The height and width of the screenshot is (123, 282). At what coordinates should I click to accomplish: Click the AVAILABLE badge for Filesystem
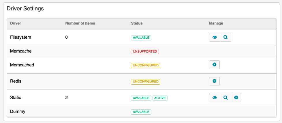[x=141, y=38]
